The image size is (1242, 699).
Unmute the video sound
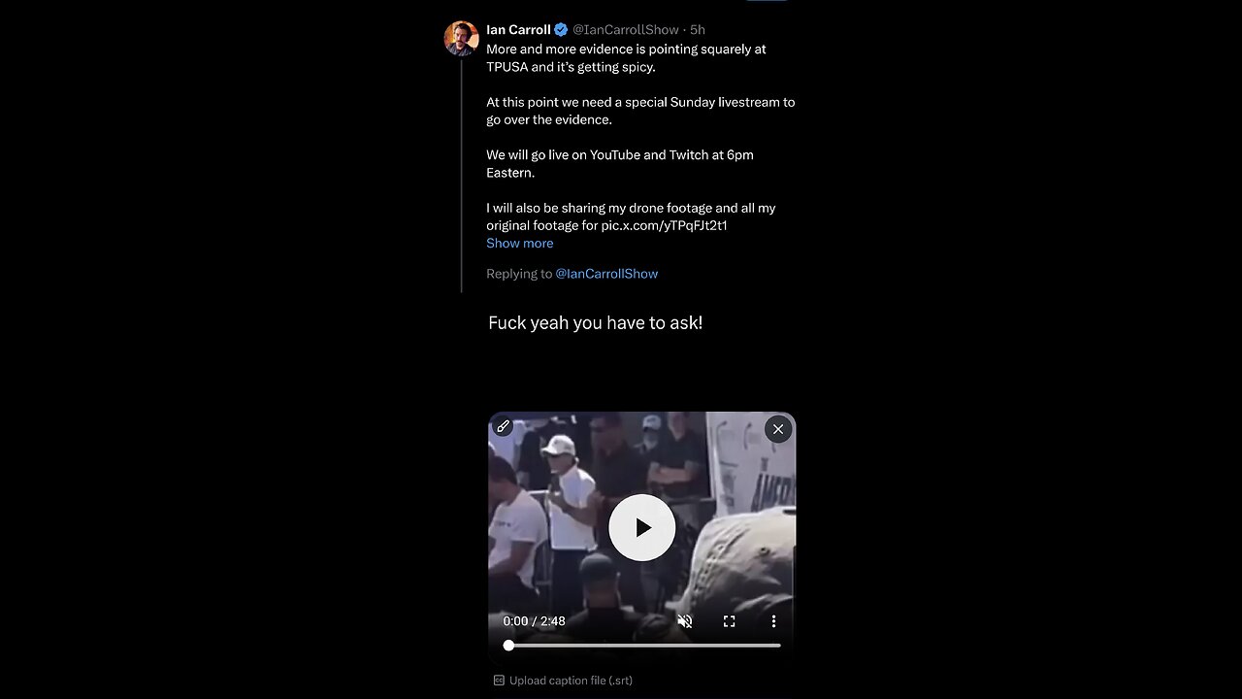tap(685, 621)
